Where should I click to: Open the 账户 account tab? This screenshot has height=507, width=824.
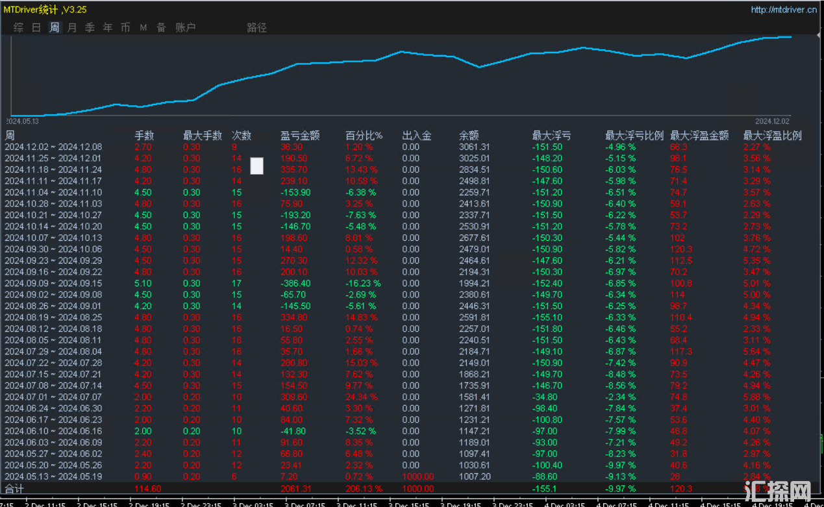tap(186, 27)
